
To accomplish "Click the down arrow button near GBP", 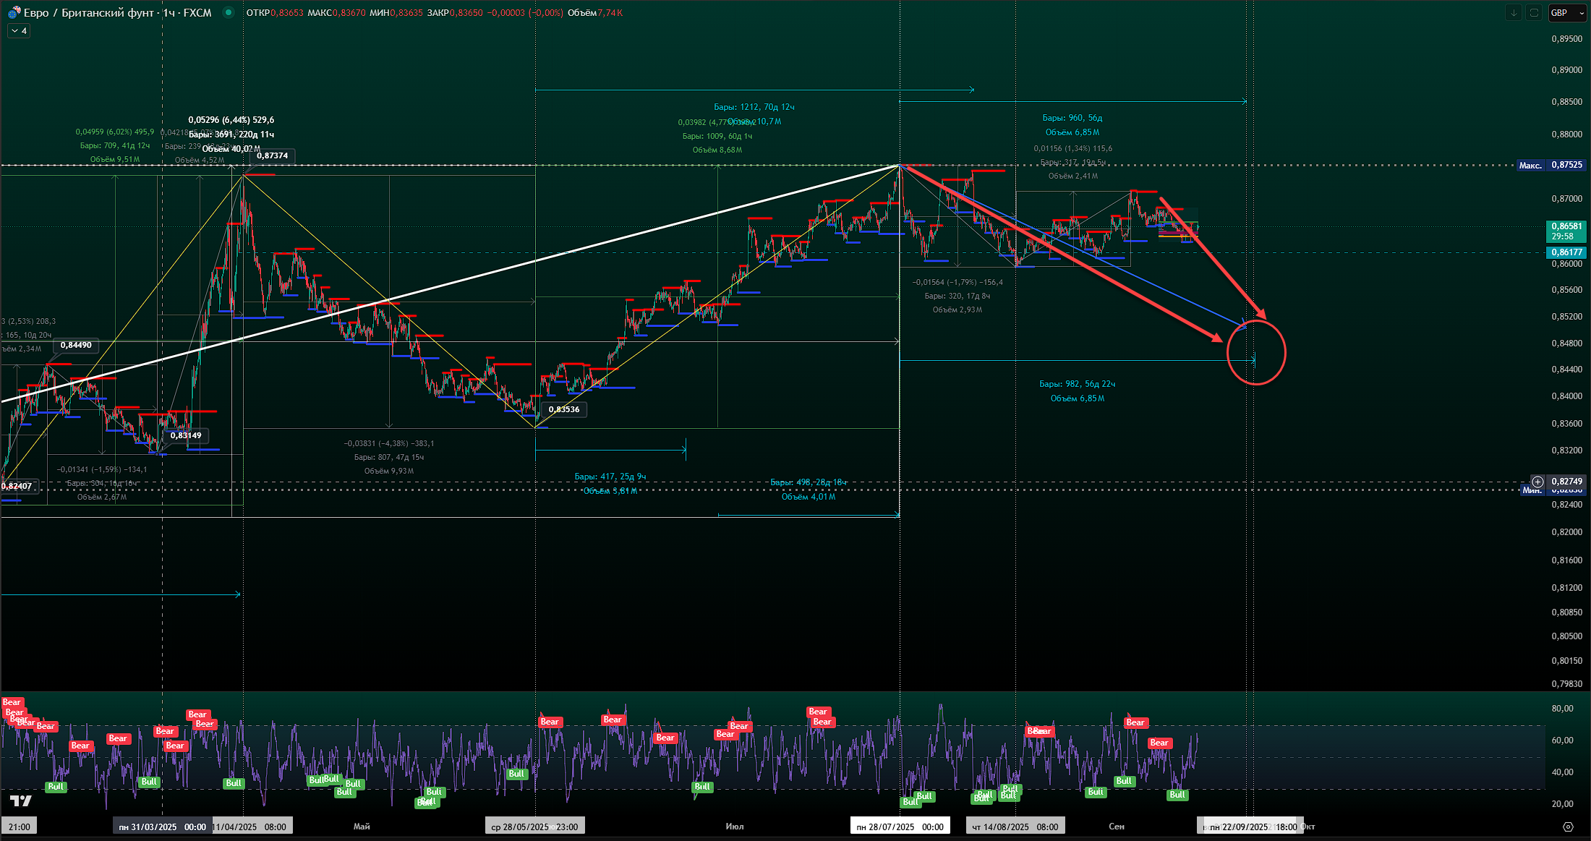I will point(1513,12).
